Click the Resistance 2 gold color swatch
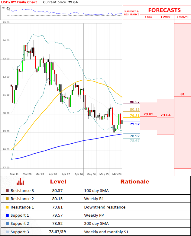 pos(7,199)
